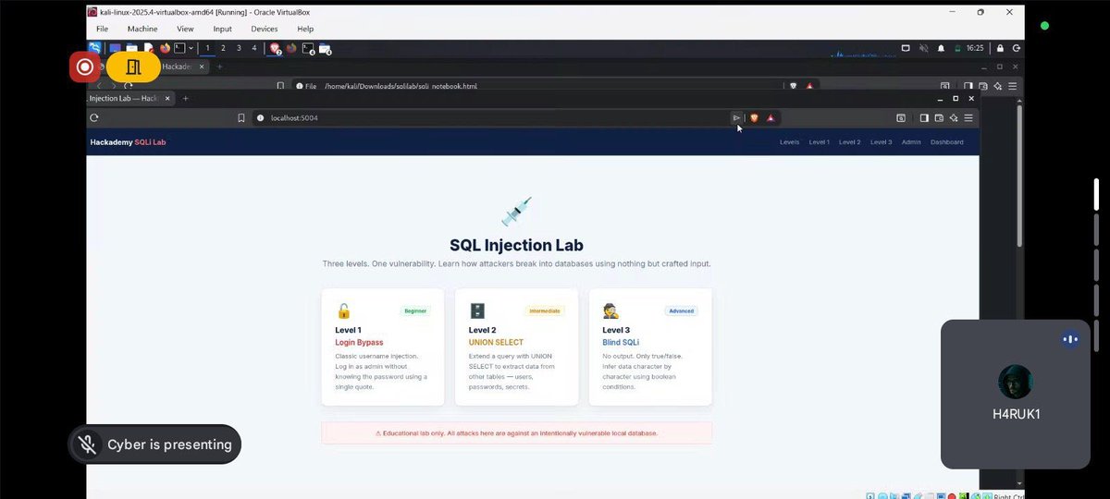The height and width of the screenshot is (499, 1110).
Task: Switch to workspace 4
Action: tap(254, 48)
